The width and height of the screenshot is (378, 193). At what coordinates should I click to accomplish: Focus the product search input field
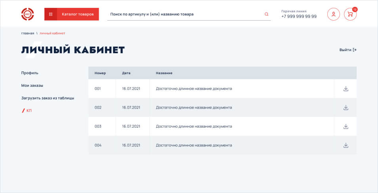[x=184, y=14]
